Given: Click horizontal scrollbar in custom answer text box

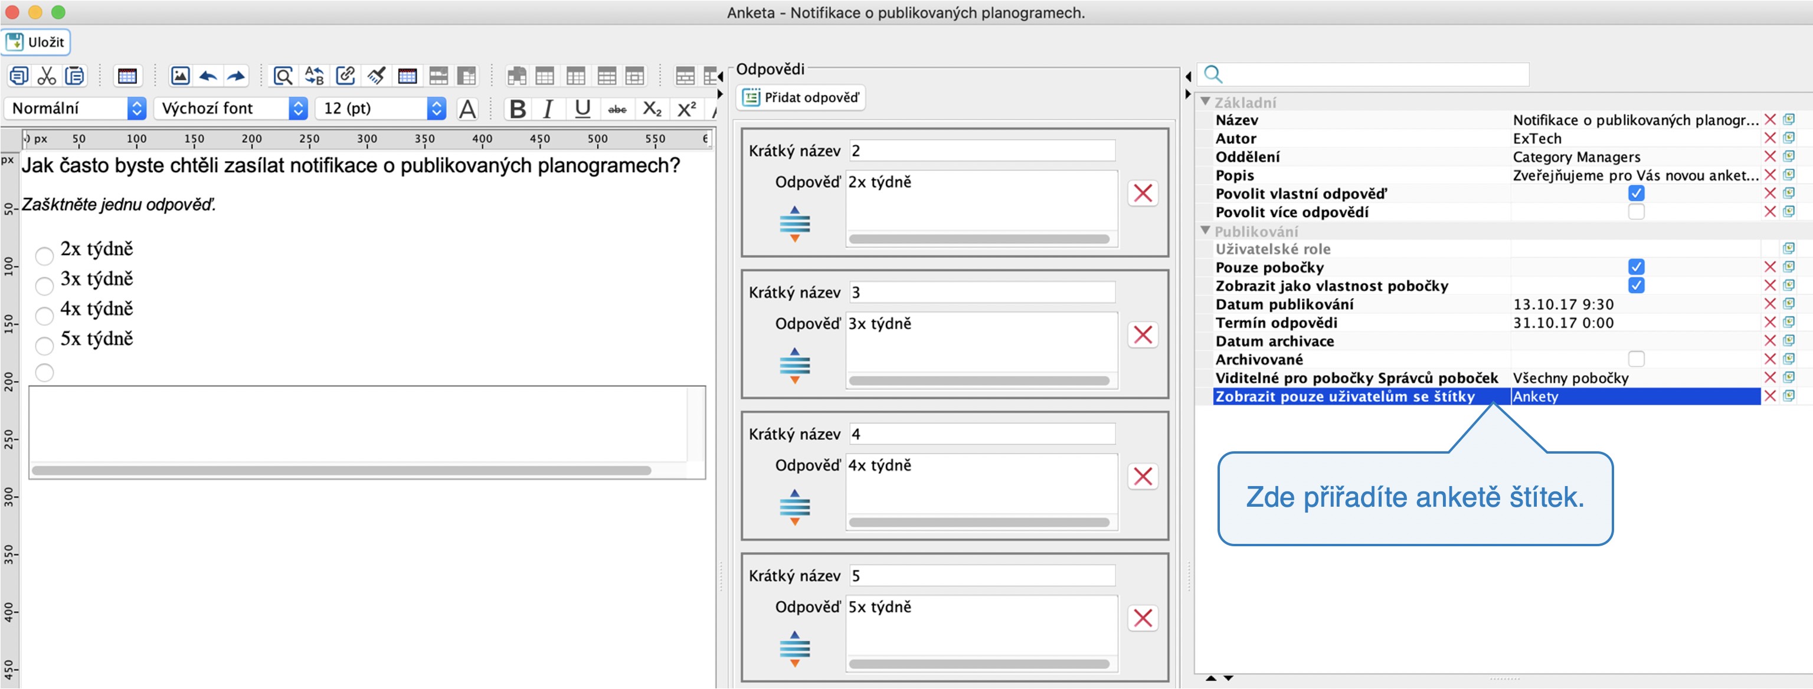Looking at the screenshot, I should tap(341, 470).
